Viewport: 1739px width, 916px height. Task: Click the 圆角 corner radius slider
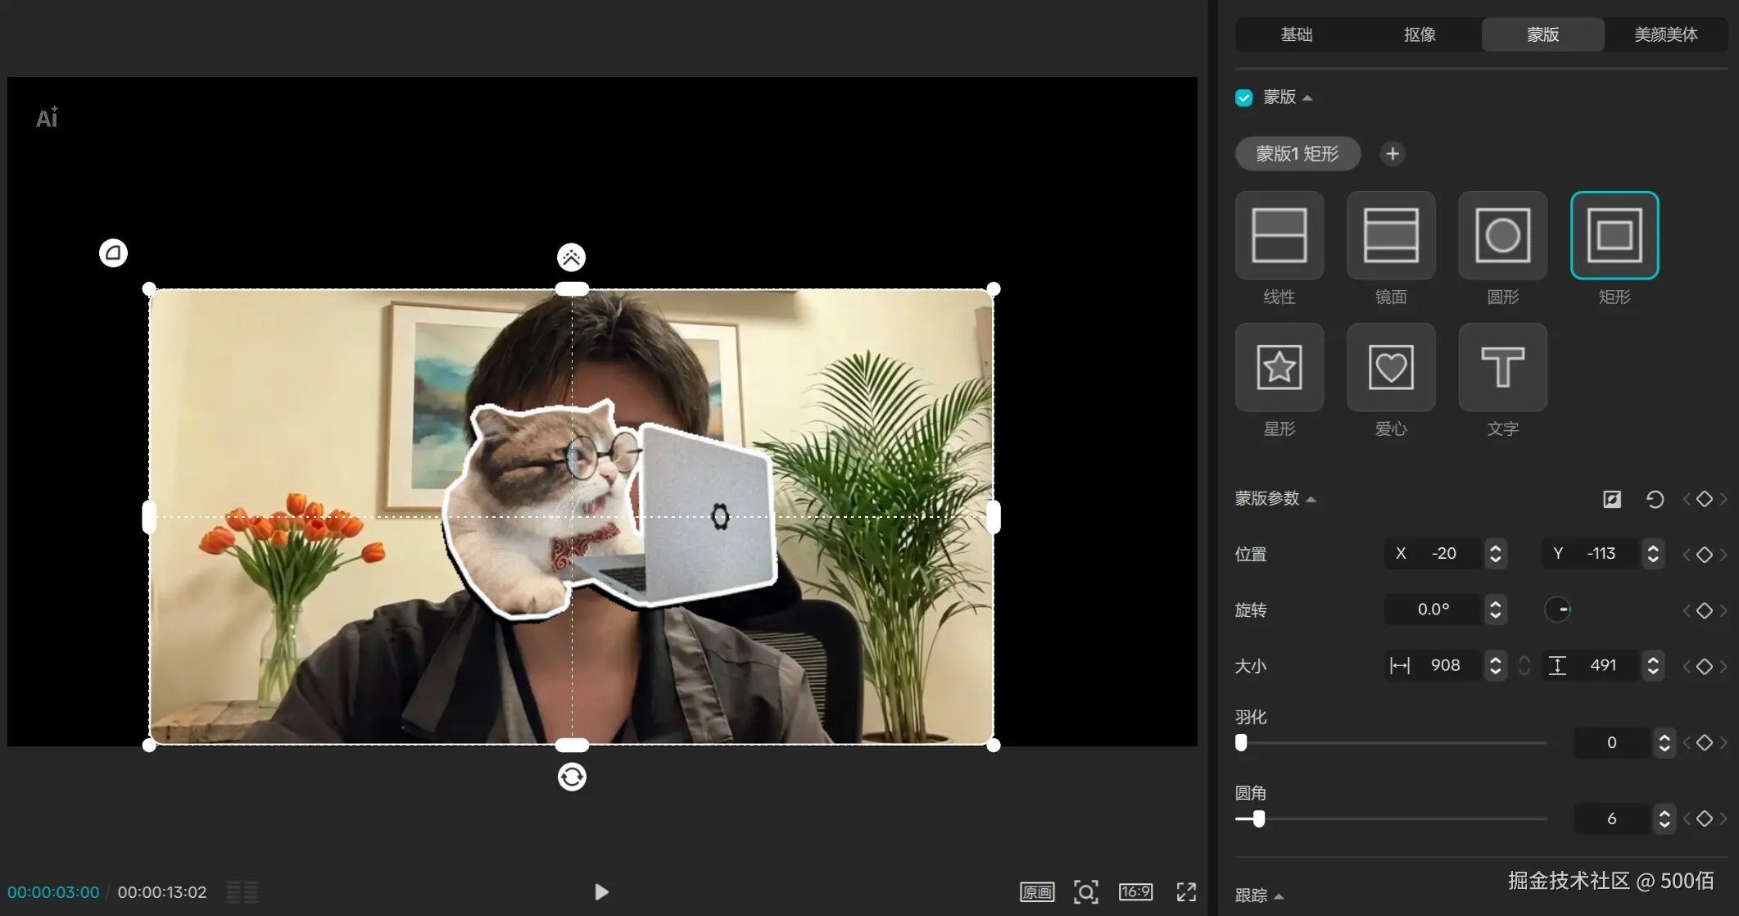coord(1258,819)
